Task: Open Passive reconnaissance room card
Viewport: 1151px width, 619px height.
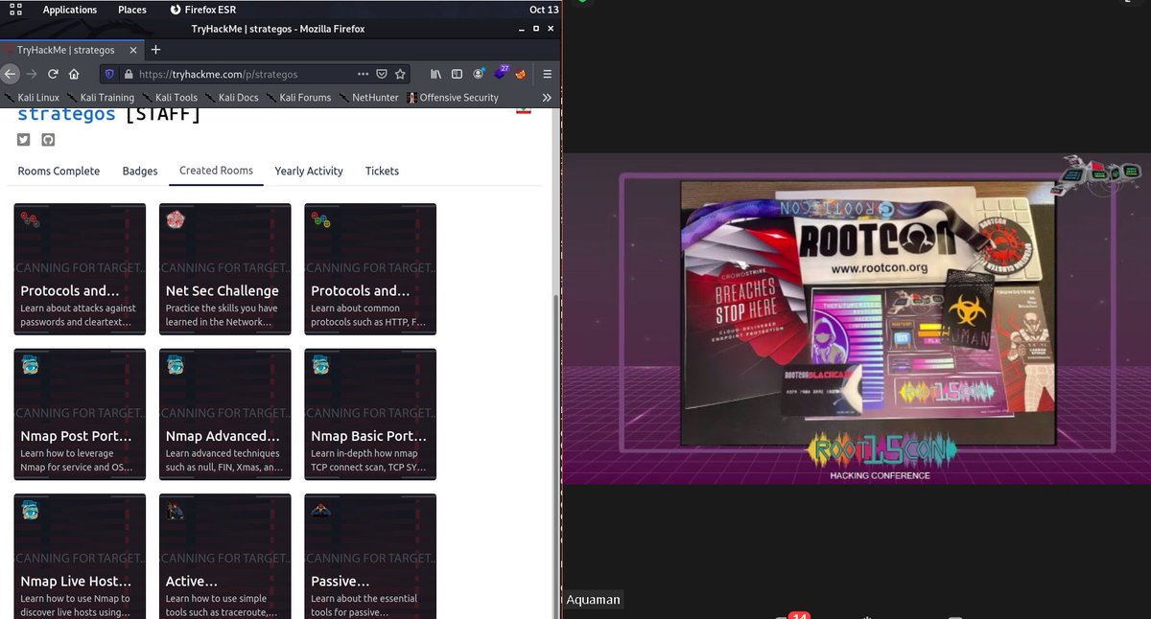Action: click(370, 556)
